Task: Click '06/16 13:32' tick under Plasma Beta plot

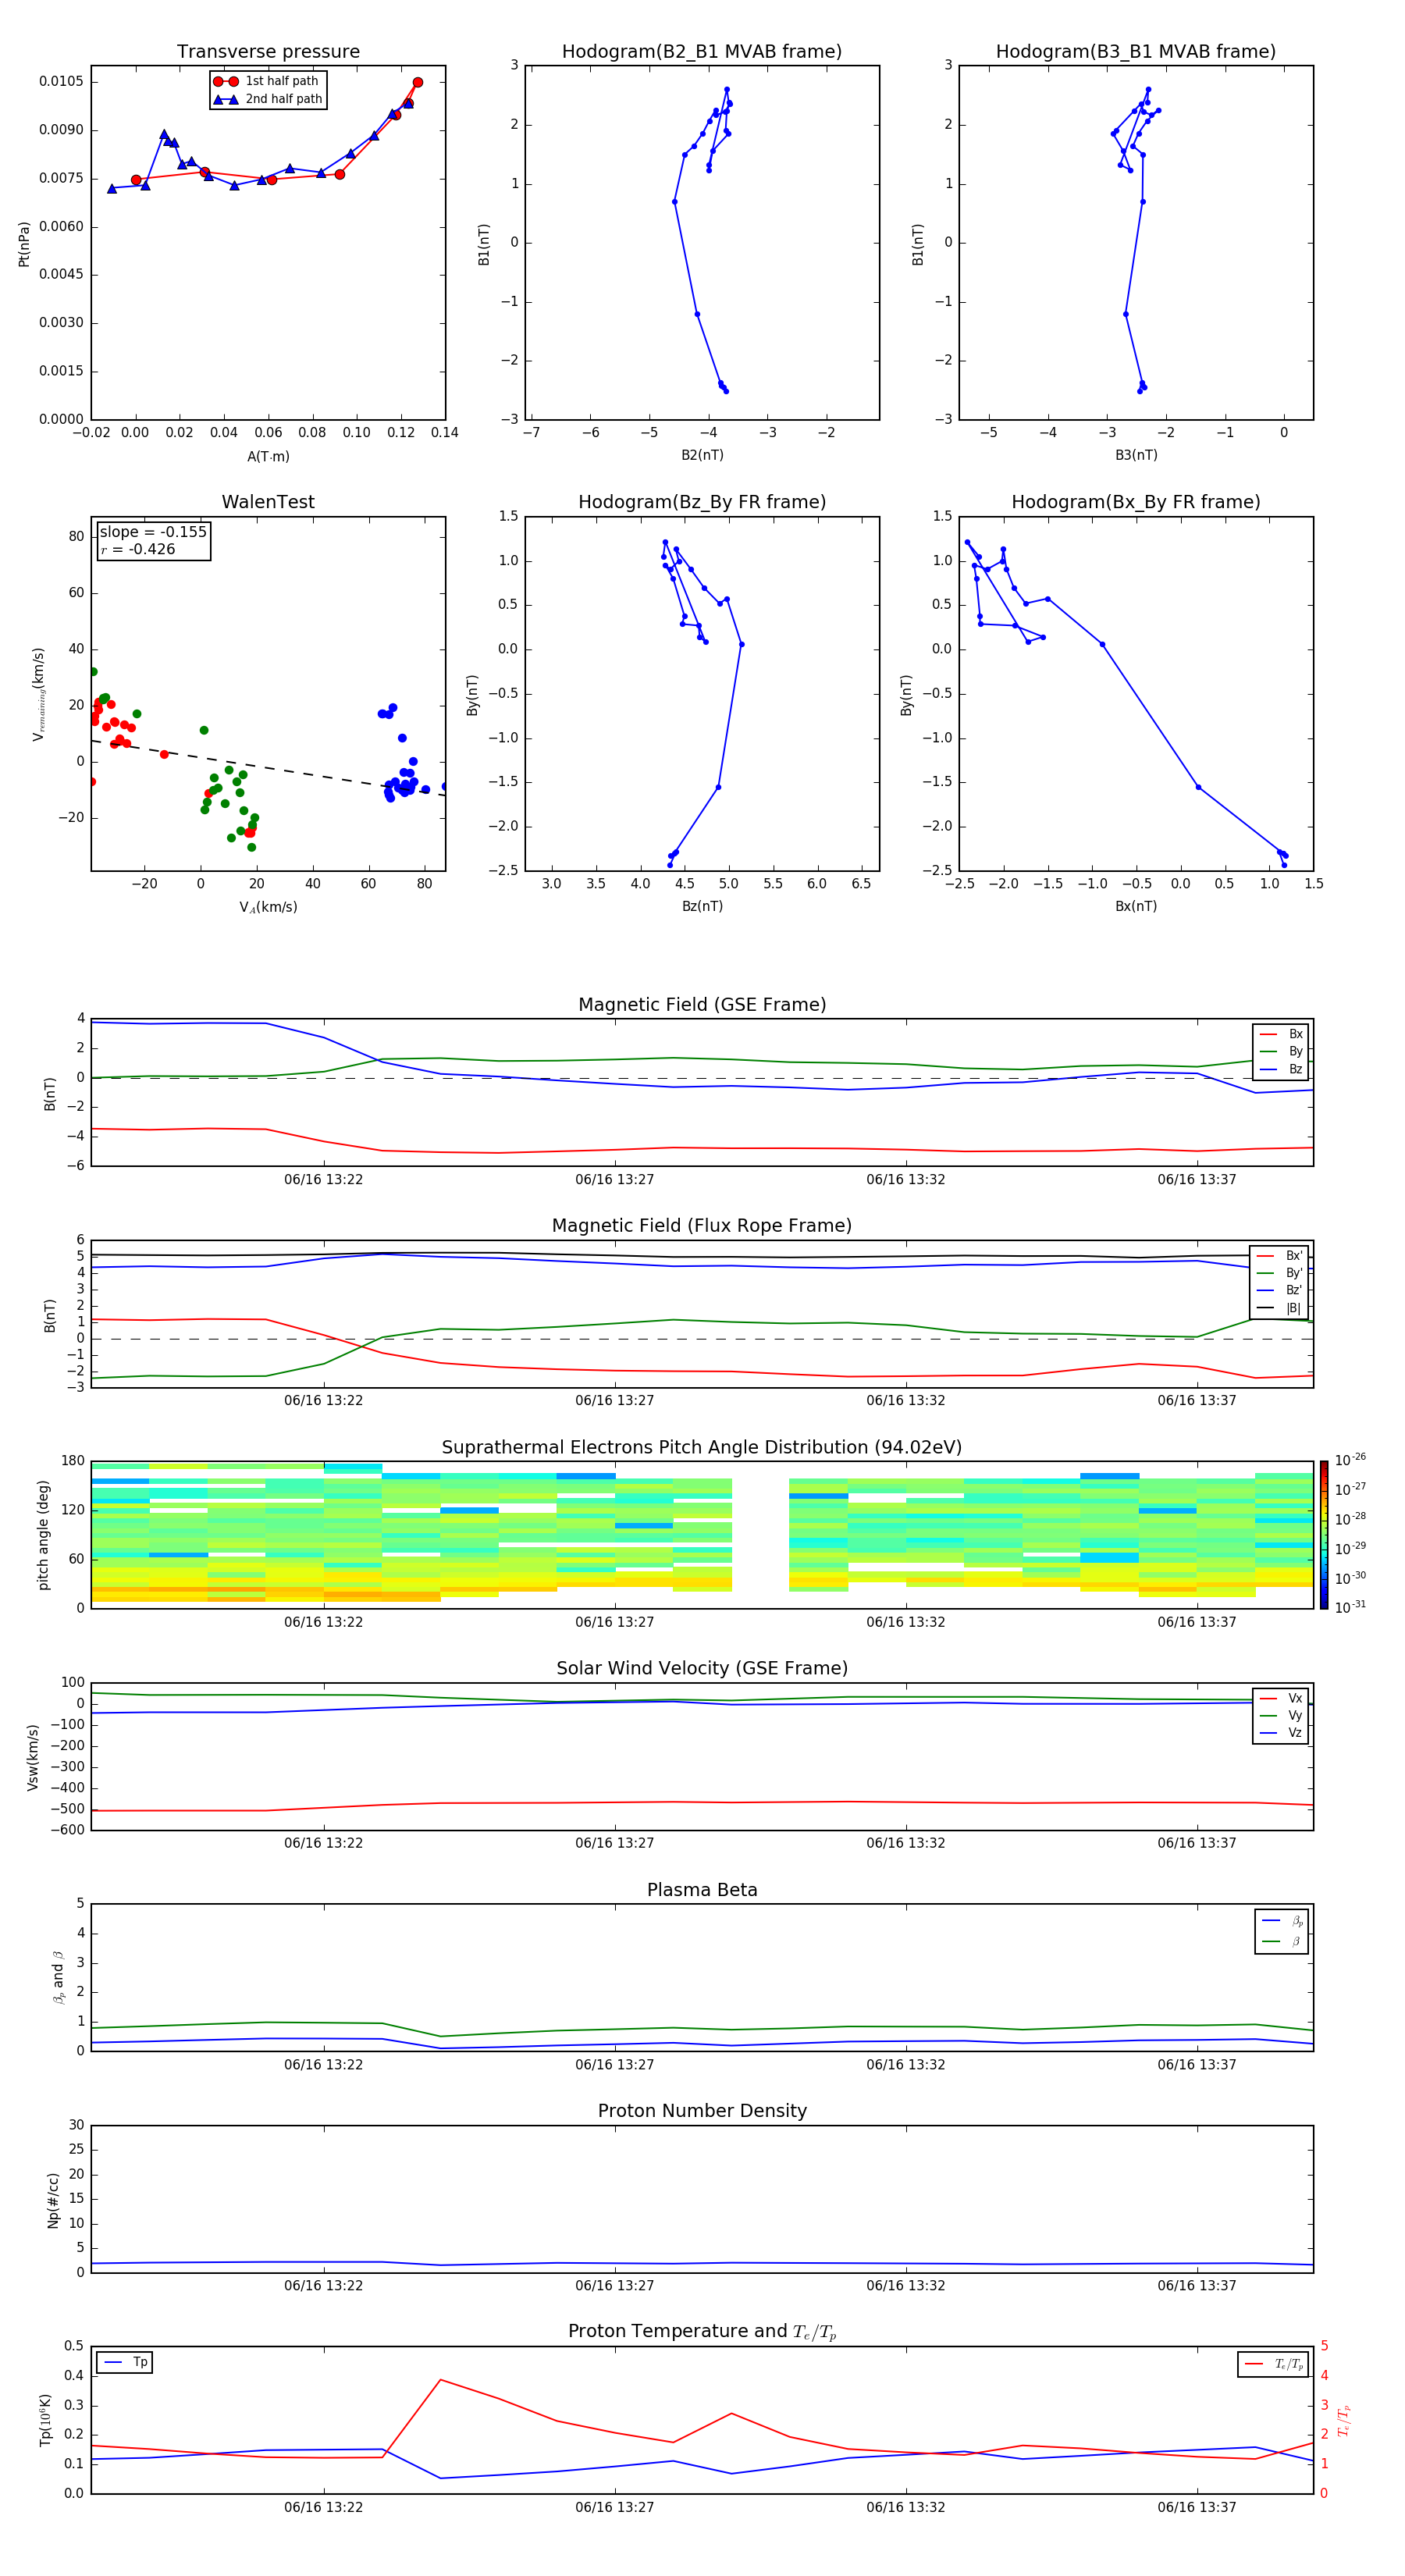Action: click(x=905, y=2065)
